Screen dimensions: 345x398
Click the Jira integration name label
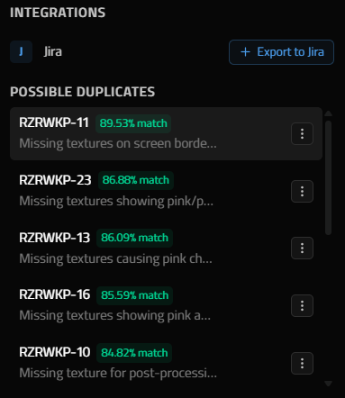[x=53, y=51]
